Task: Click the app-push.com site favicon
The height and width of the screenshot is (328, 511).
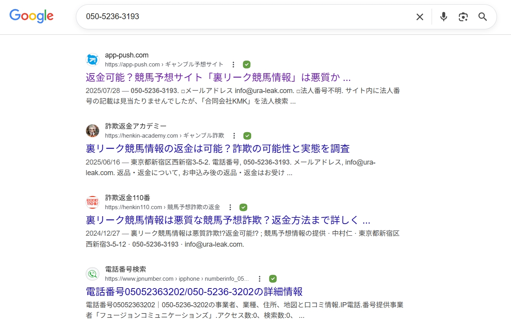Action: coord(92,60)
